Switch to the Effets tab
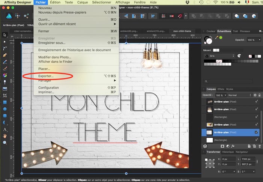The height and width of the screenshot is (182, 263). click(221, 89)
